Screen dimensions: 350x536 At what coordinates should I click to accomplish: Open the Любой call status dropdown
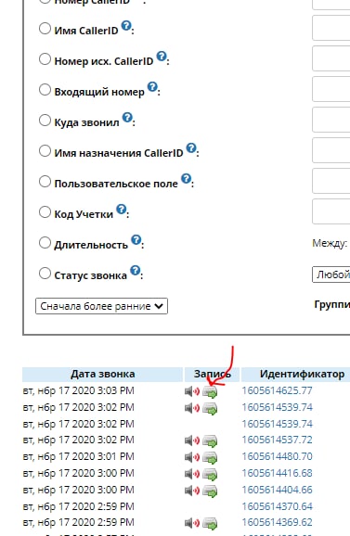331,274
